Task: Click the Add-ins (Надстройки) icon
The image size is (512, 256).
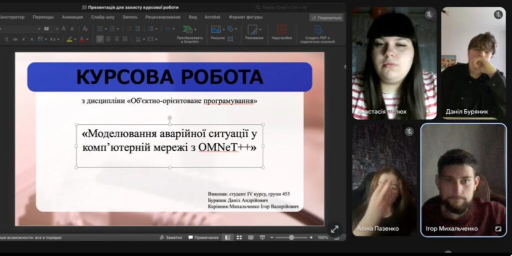Action: click(x=281, y=31)
